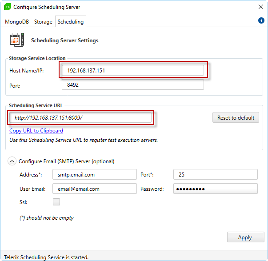
Task: Click the 'Configure Scheduling Server' window title
Action: click(47, 7)
